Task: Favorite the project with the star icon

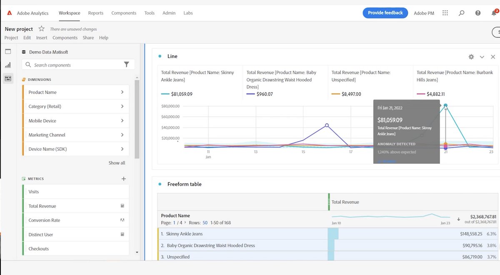Action: pyautogui.click(x=41, y=29)
